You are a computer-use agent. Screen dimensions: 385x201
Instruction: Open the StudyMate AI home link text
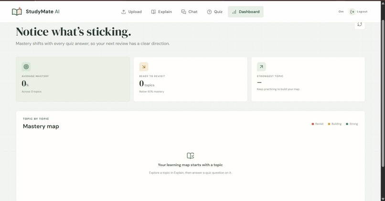(43, 11)
